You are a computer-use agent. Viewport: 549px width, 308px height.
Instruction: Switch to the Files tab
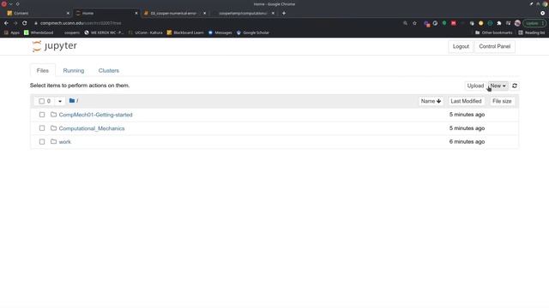coord(43,70)
